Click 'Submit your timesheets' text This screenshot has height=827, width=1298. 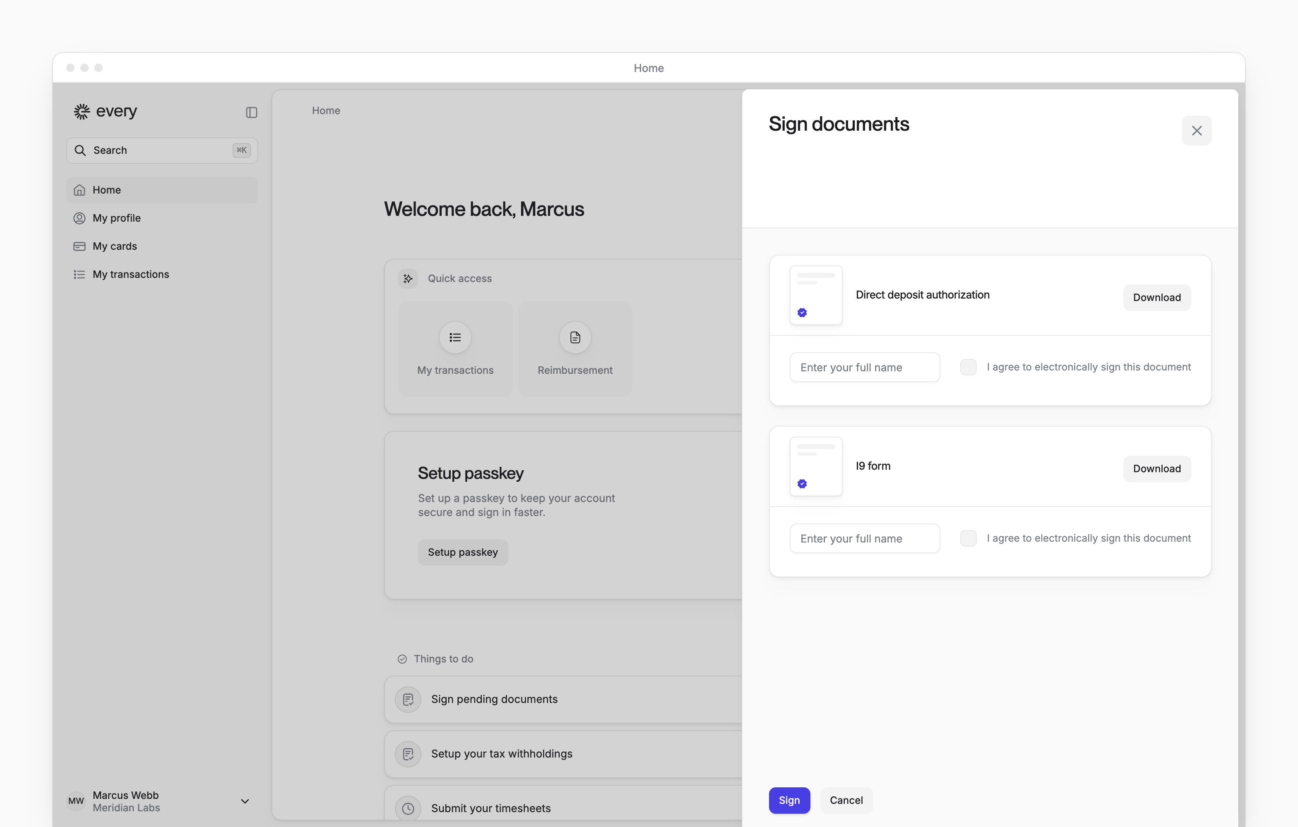coord(490,808)
